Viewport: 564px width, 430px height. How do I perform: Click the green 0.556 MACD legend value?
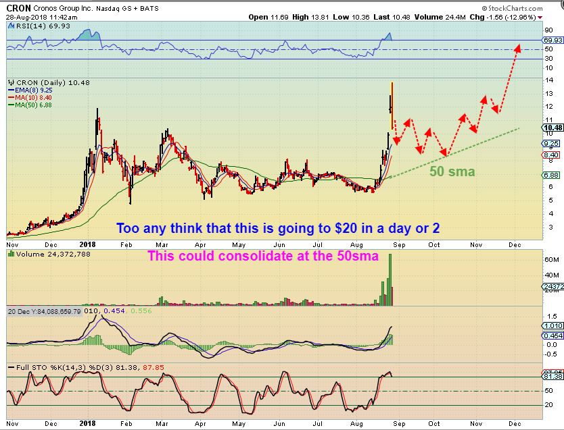pyautogui.click(x=141, y=311)
